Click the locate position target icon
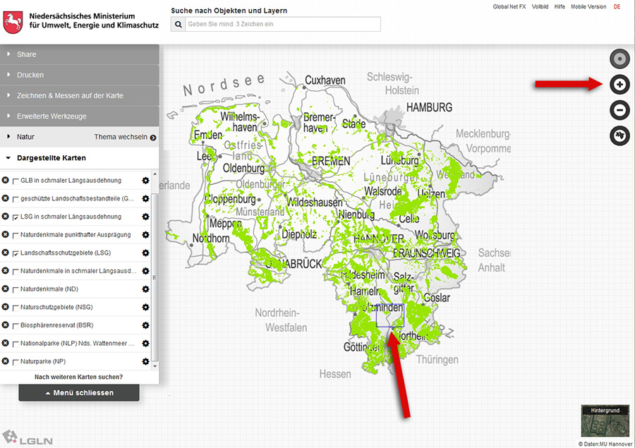 (619, 59)
